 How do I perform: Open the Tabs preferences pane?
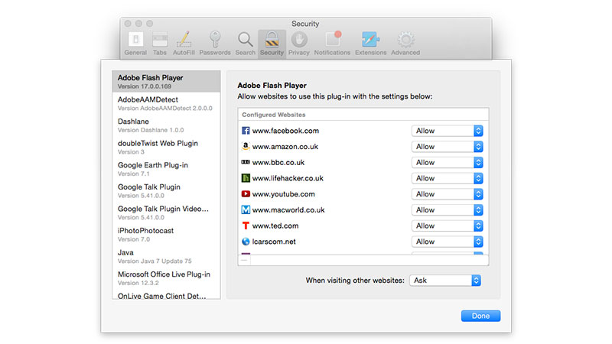tap(160, 44)
